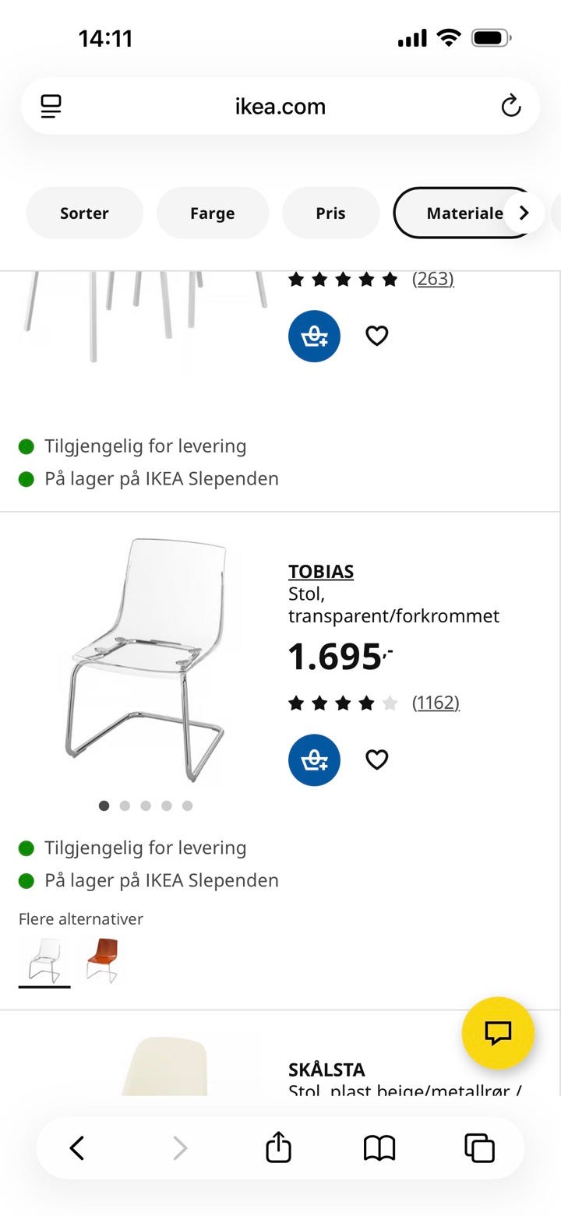This screenshot has height=1216, width=561.
Task: Reload the ikea.com page
Action: coord(510,106)
